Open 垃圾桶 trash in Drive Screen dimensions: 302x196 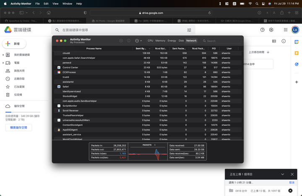[x=18, y=95]
